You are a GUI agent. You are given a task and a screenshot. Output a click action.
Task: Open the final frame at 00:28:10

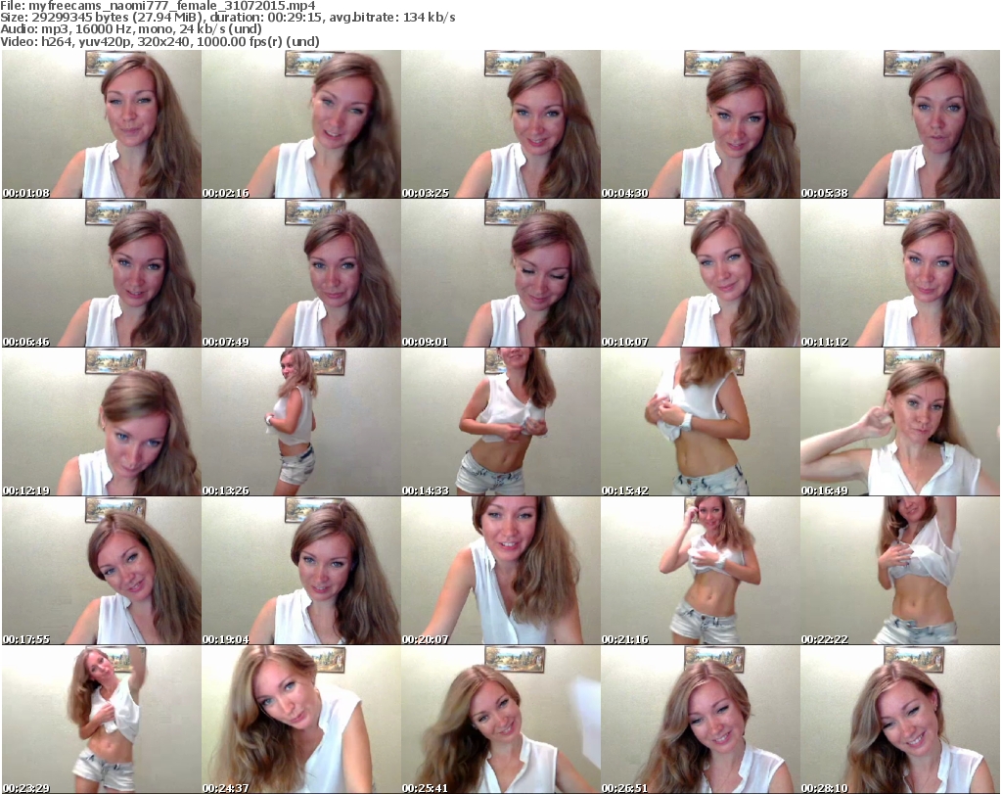point(900,720)
